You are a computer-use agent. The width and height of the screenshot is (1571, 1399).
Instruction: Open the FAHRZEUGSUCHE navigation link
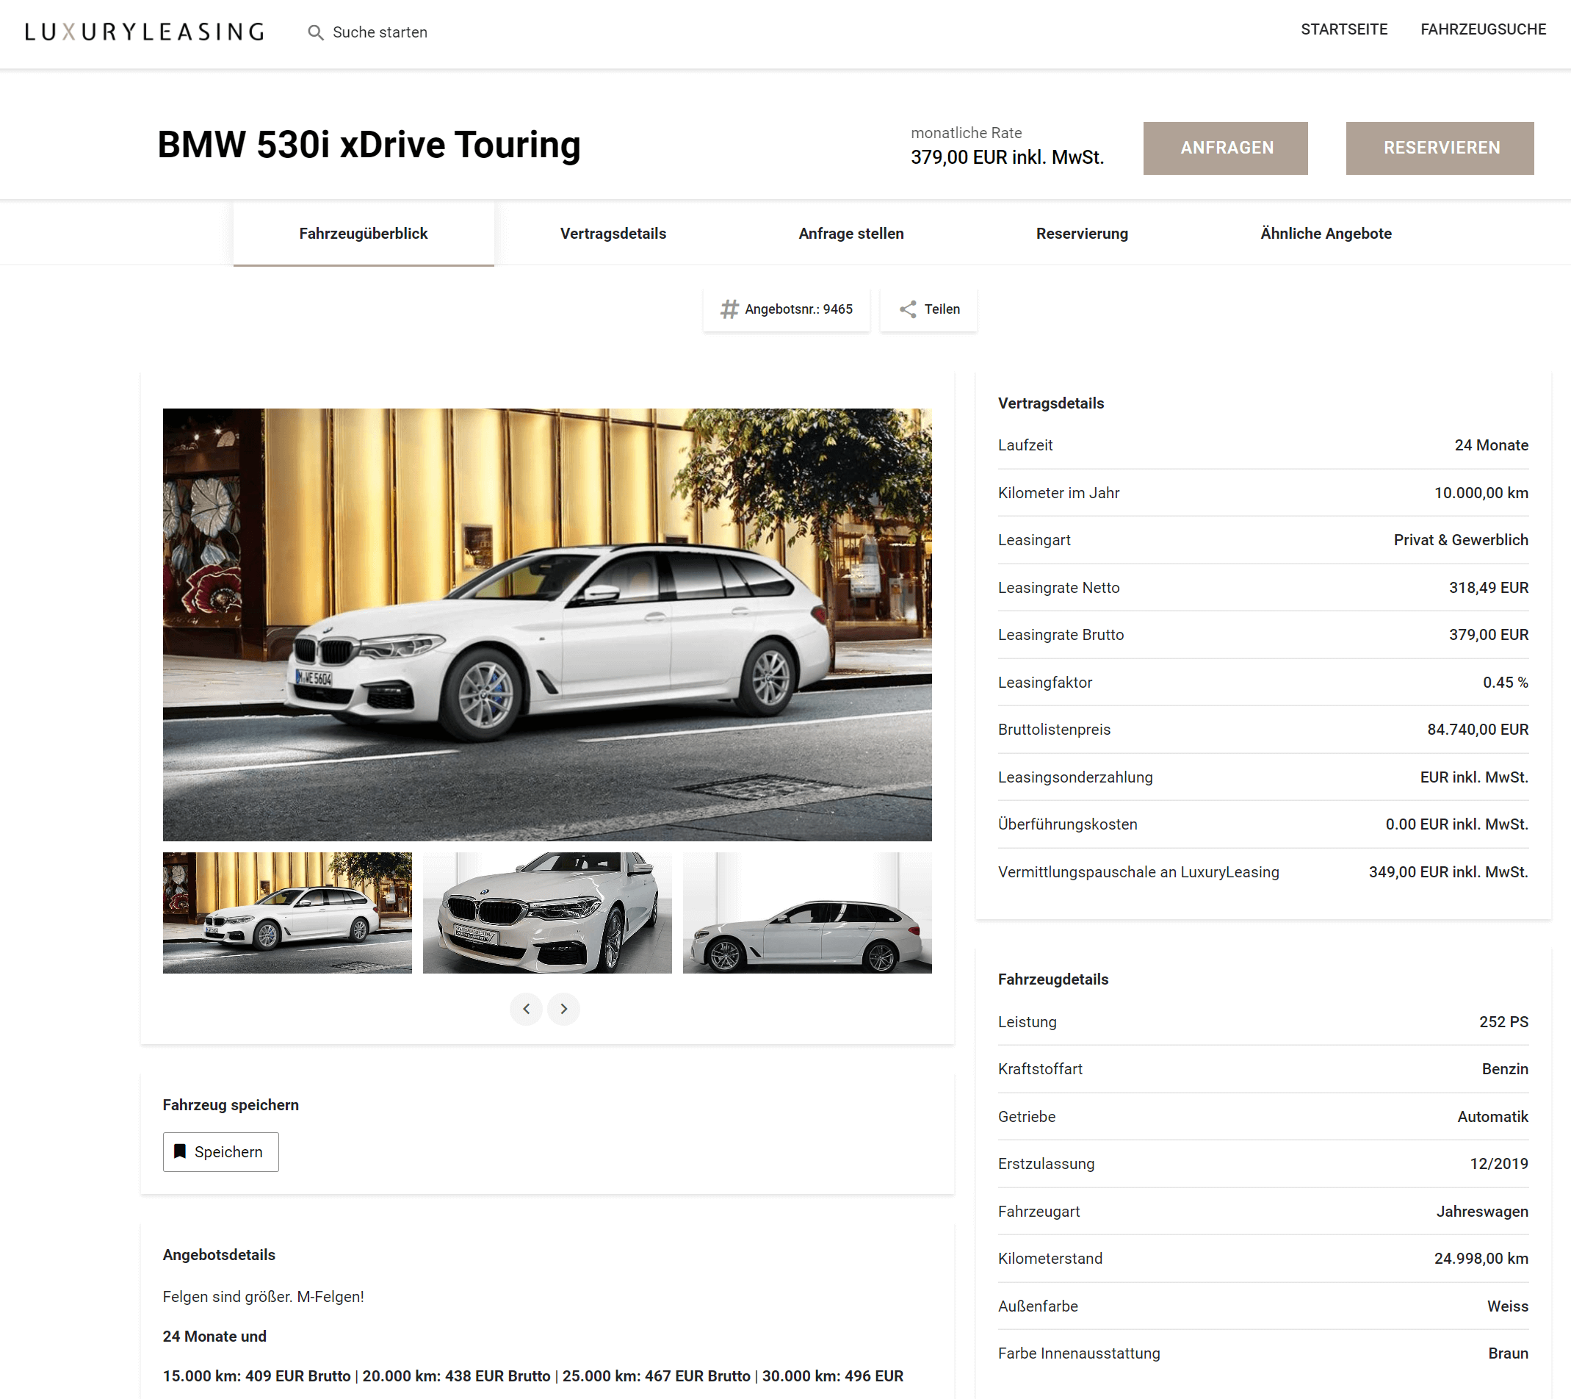pyautogui.click(x=1484, y=29)
